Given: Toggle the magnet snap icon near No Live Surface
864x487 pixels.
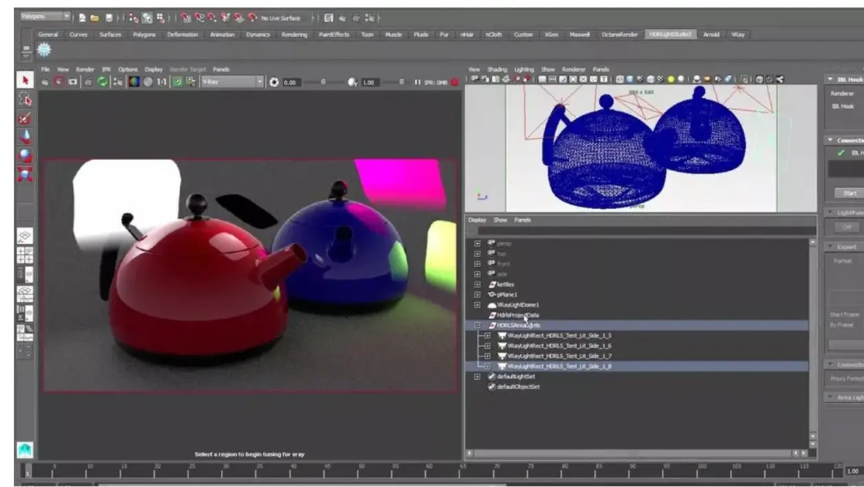Looking at the screenshot, I should point(252,19).
